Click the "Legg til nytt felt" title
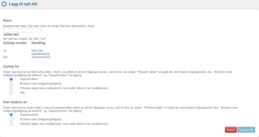The width and height of the screenshot is (259, 137). (23, 4)
